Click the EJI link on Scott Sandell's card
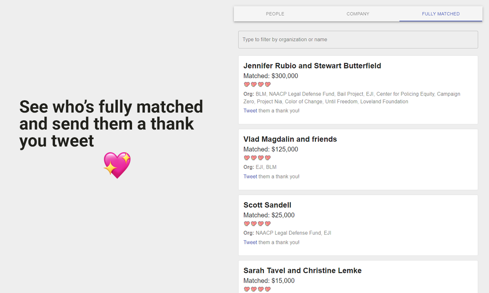Image resolution: width=489 pixels, height=293 pixels. [x=328, y=233]
